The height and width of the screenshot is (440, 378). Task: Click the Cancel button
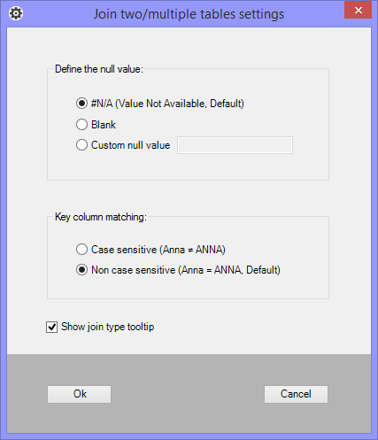tap(296, 394)
